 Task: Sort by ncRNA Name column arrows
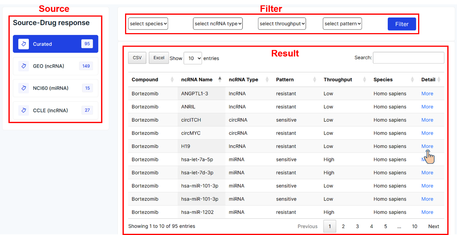pos(220,80)
